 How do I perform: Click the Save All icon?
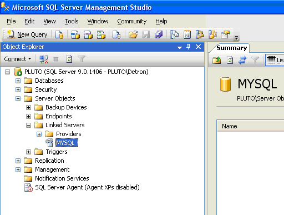pyautogui.click(x=159, y=34)
